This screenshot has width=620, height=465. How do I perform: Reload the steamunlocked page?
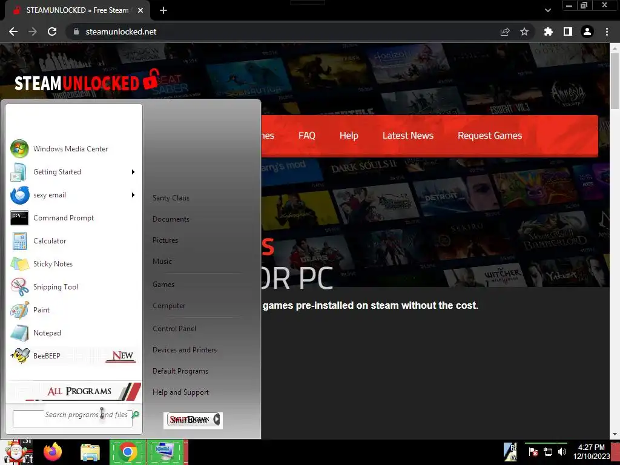[52, 31]
